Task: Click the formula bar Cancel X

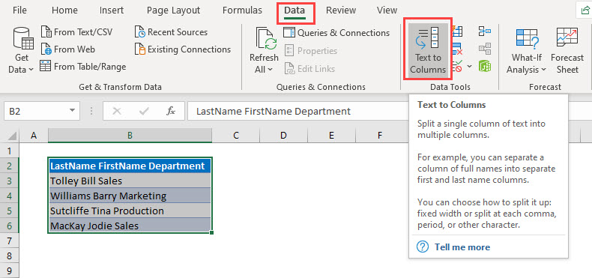Action: [x=117, y=111]
